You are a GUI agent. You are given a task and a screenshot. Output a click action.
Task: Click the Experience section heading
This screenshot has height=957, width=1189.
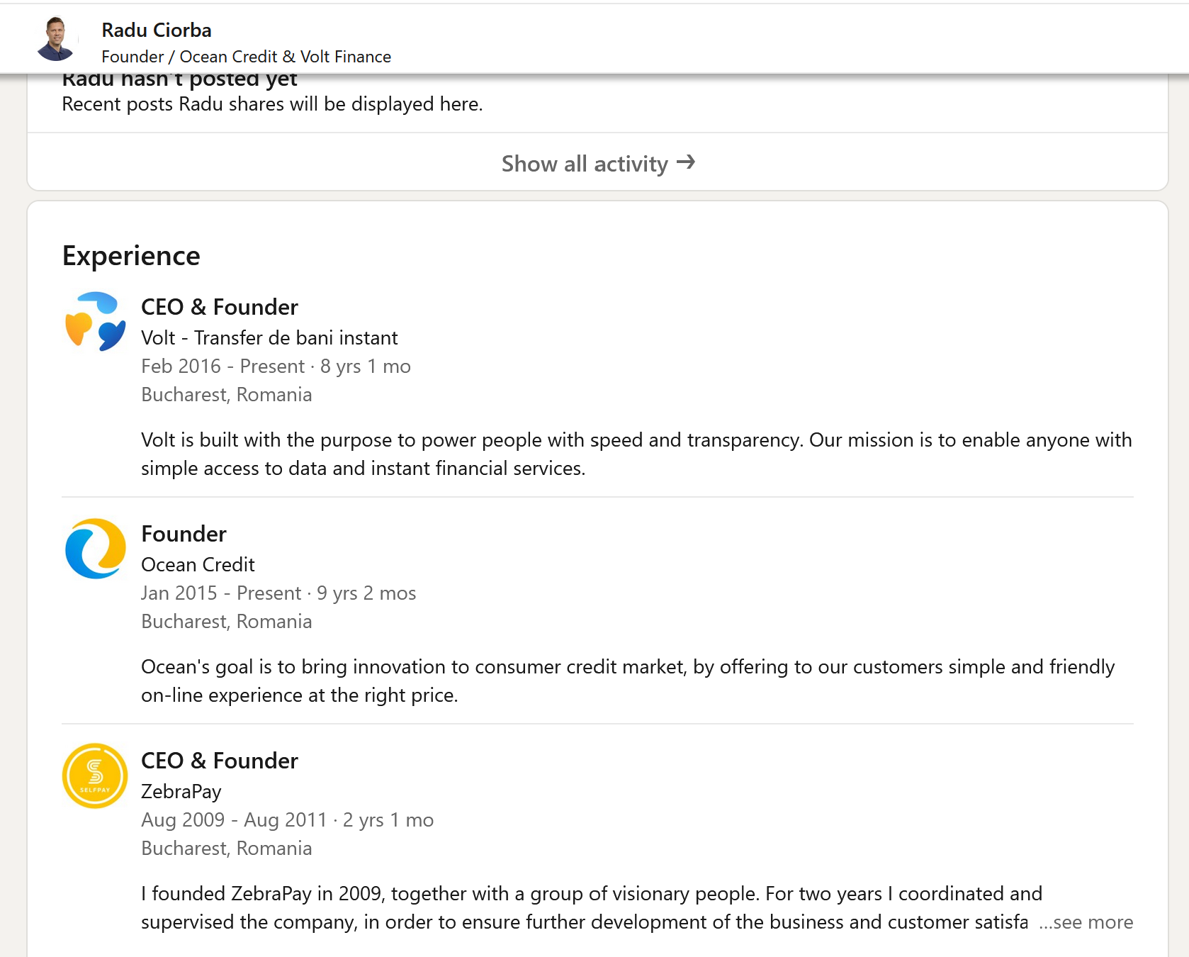[x=131, y=256]
